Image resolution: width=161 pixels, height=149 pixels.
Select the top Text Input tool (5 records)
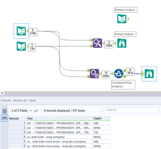pyautogui.click(x=21, y=31)
